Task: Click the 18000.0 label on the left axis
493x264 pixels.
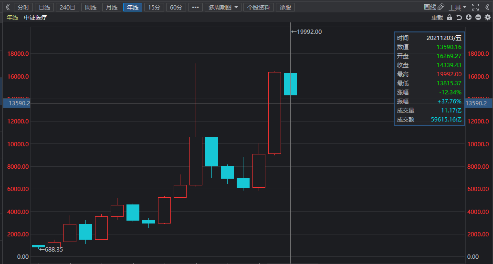Action: 18,54
